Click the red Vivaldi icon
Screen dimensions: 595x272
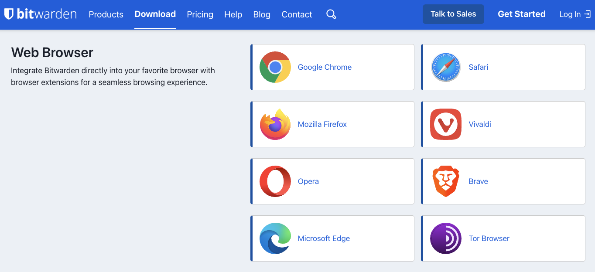coord(445,124)
